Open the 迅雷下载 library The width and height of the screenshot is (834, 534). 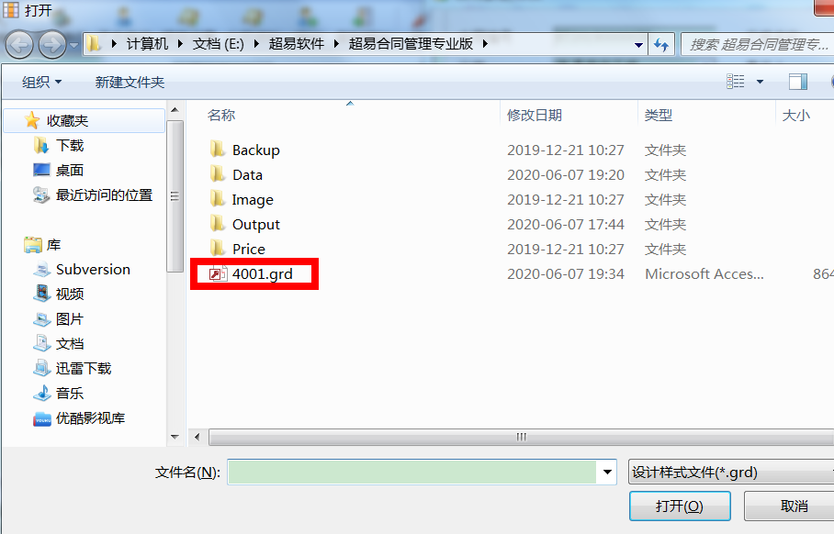84,368
